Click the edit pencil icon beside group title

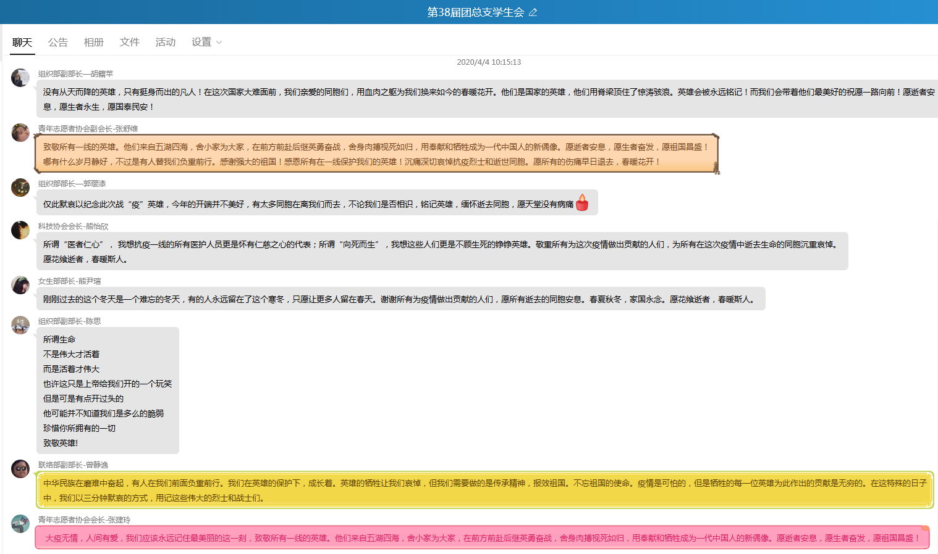point(533,12)
